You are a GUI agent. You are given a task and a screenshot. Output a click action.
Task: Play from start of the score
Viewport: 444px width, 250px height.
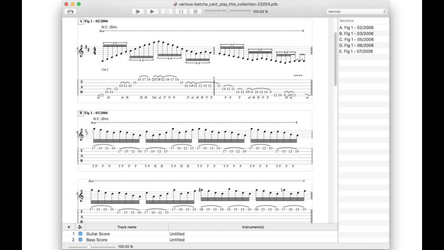138,12
